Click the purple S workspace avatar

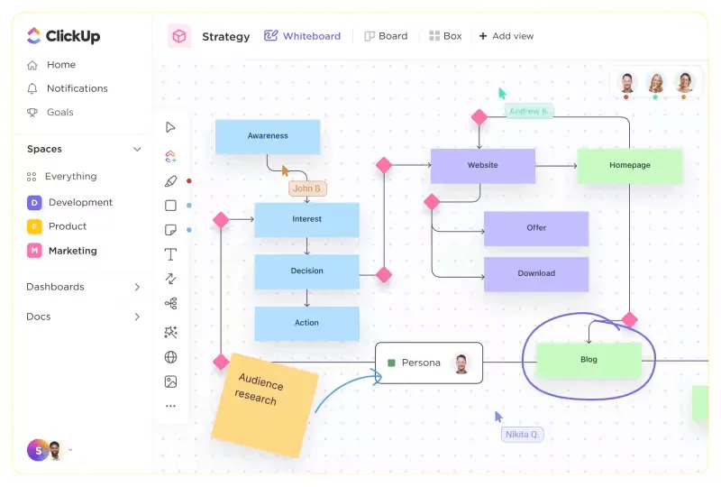pos(38,451)
